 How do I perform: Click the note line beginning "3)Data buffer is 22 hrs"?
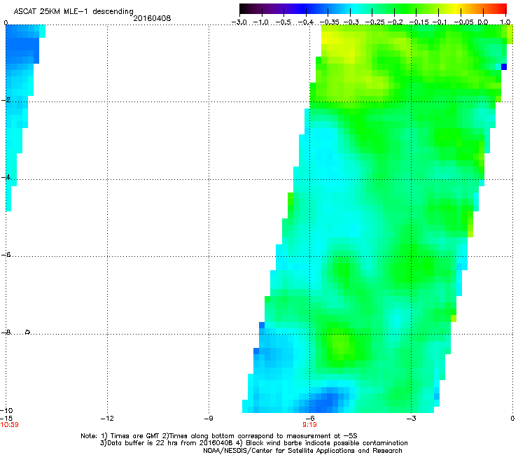point(253,443)
